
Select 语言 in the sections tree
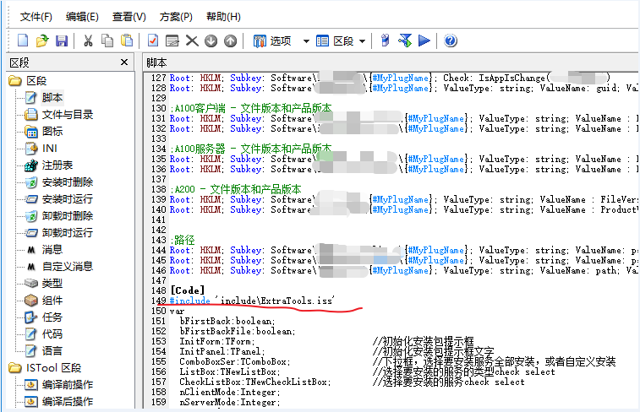52,351
